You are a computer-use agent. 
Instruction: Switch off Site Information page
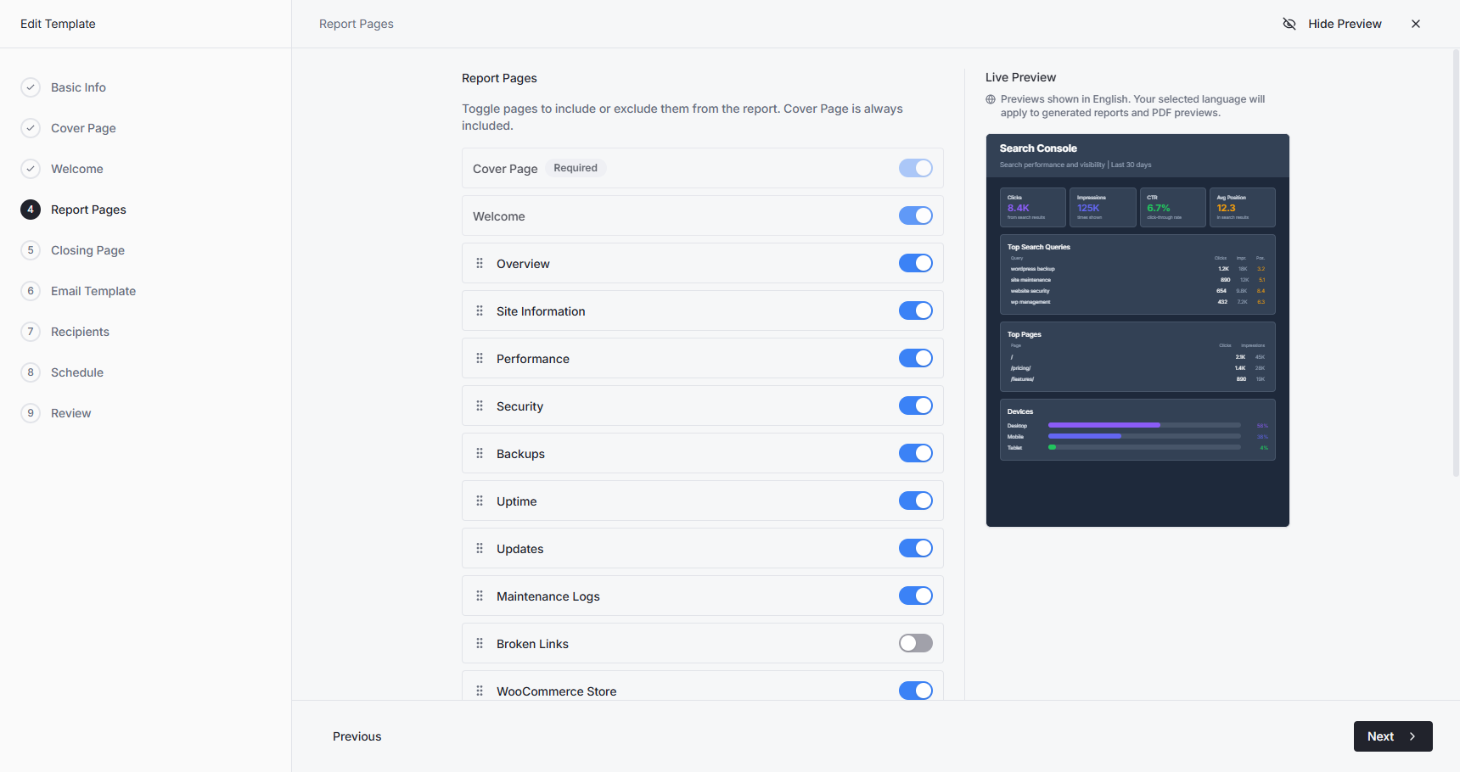point(916,310)
